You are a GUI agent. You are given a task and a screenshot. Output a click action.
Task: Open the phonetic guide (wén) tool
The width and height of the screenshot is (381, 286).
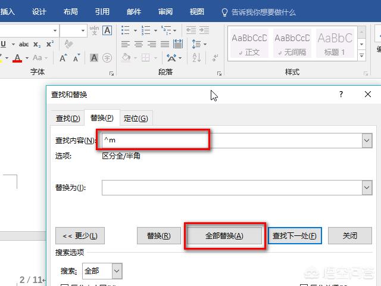coord(94,30)
